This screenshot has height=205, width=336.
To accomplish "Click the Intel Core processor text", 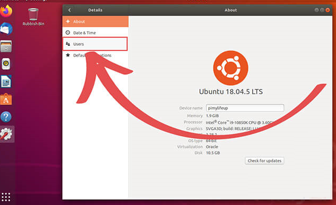I will [x=239, y=122].
